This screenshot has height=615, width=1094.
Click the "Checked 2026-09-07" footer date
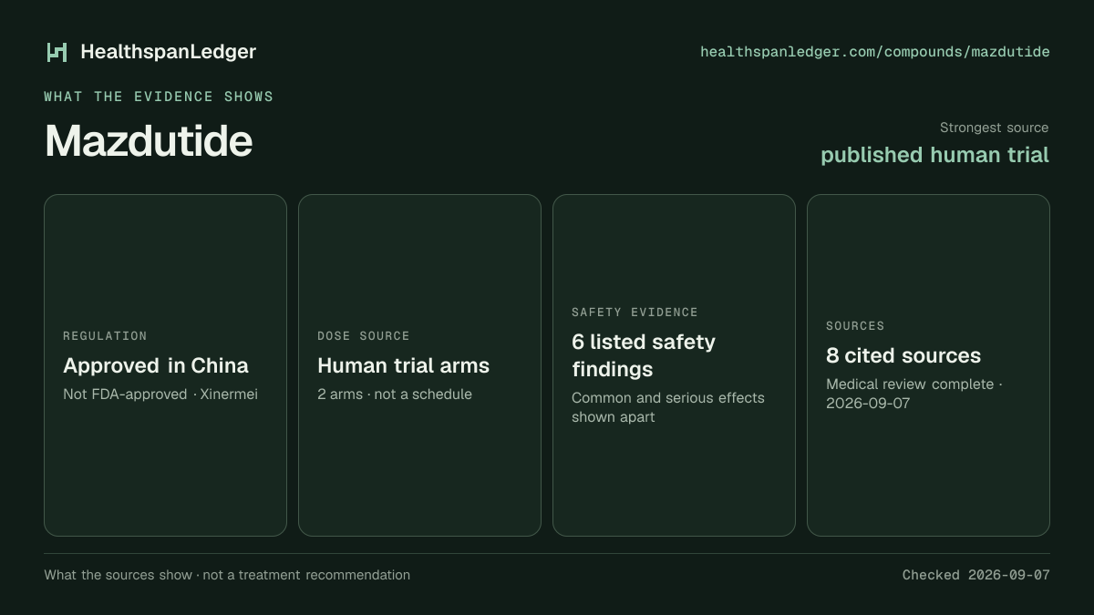point(976,575)
